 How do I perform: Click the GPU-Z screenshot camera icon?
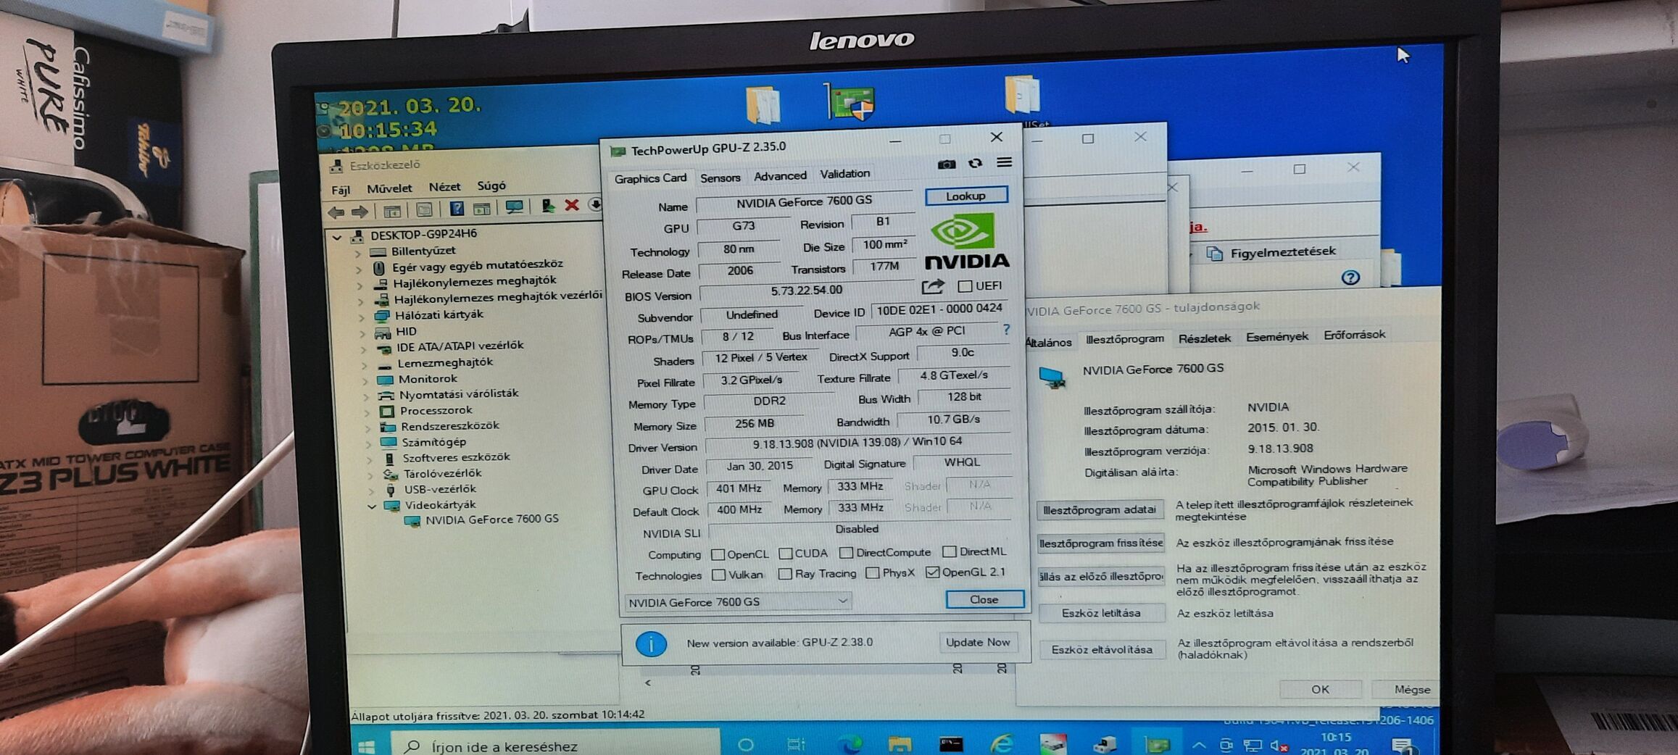(947, 164)
